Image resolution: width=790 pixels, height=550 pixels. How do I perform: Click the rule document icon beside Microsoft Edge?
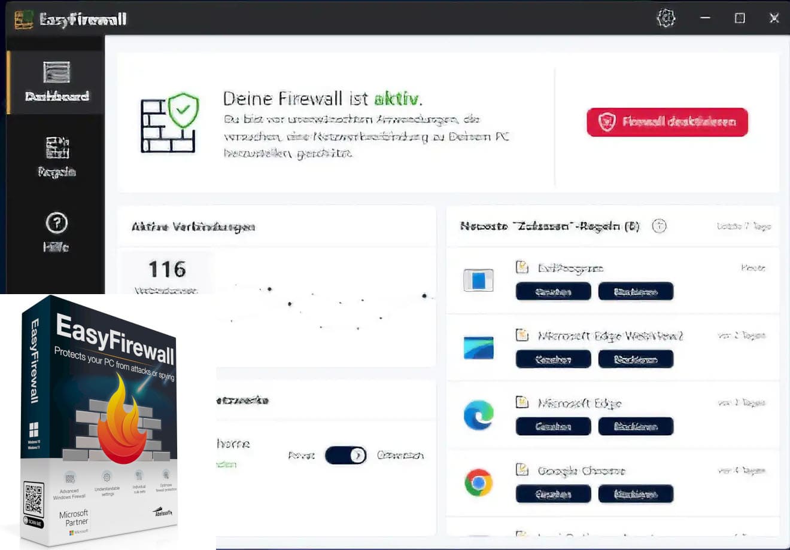pos(522,402)
